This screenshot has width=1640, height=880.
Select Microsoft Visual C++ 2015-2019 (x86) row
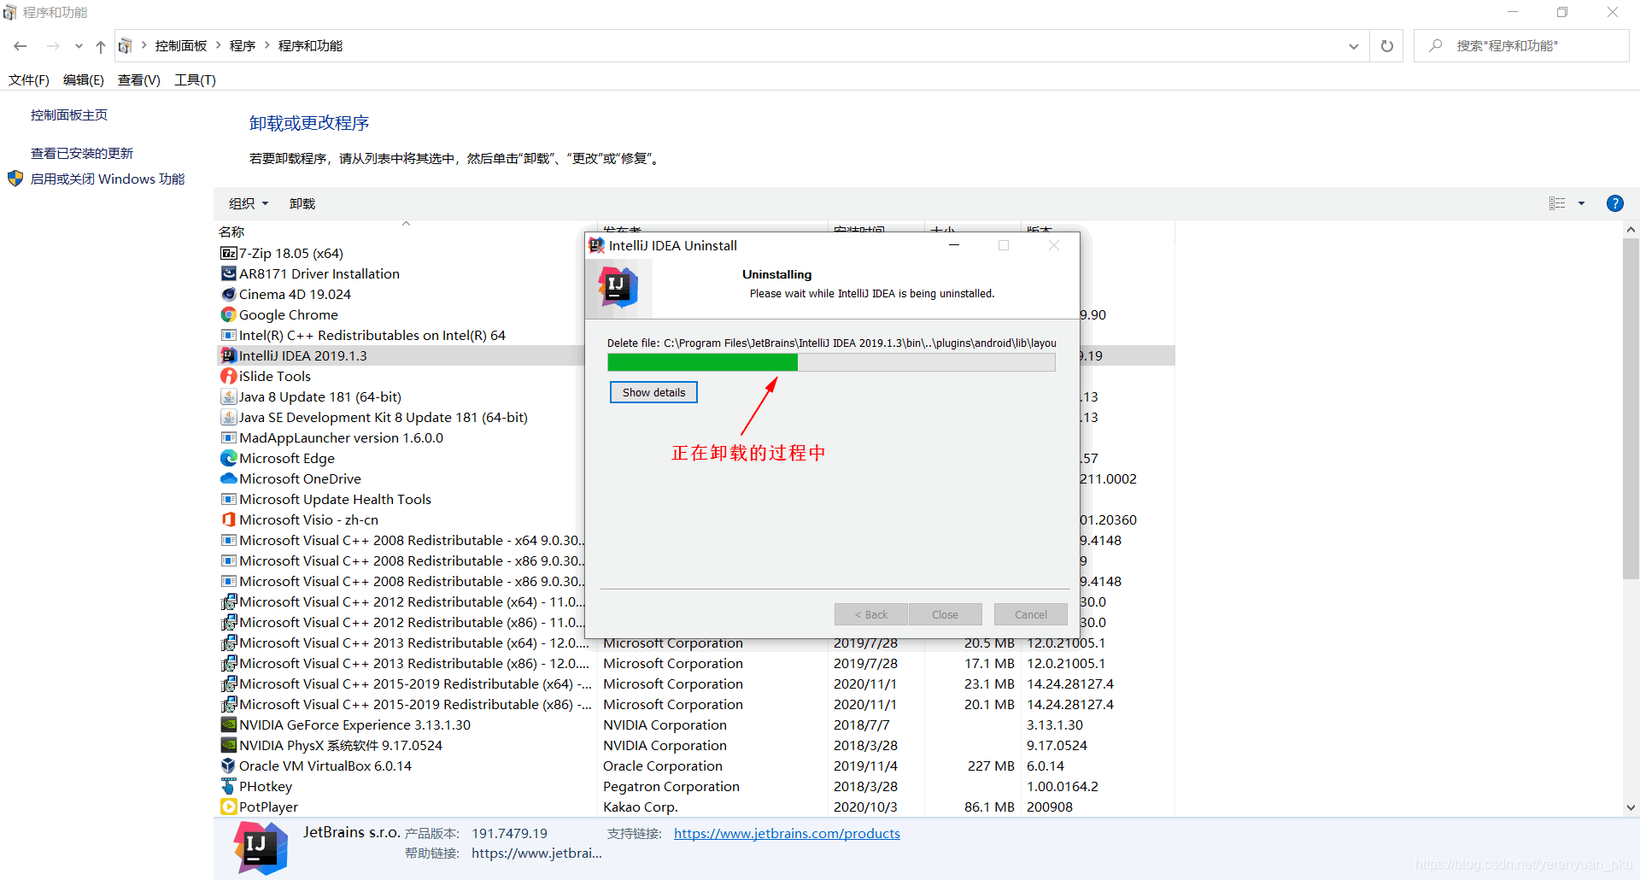coord(696,704)
